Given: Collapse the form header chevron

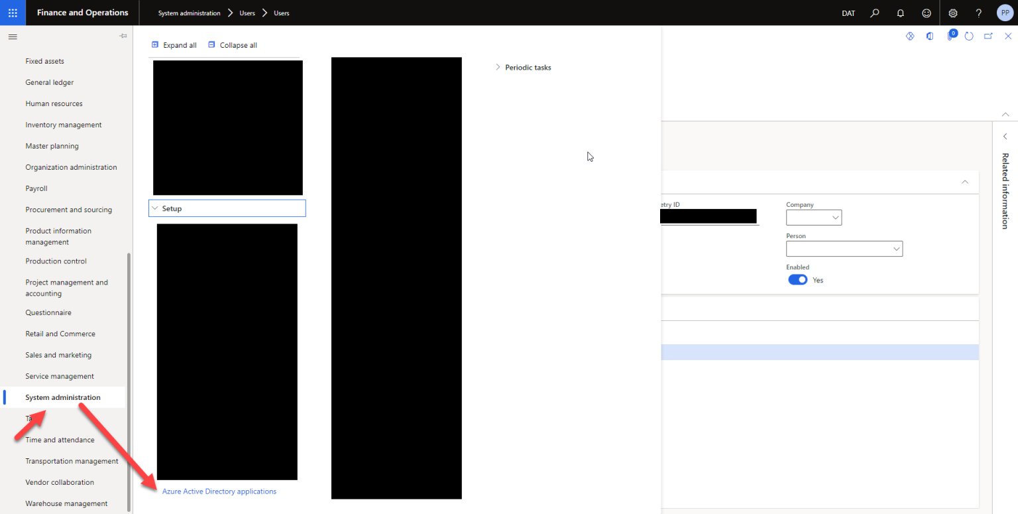Looking at the screenshot, I should coord(1005,115).
